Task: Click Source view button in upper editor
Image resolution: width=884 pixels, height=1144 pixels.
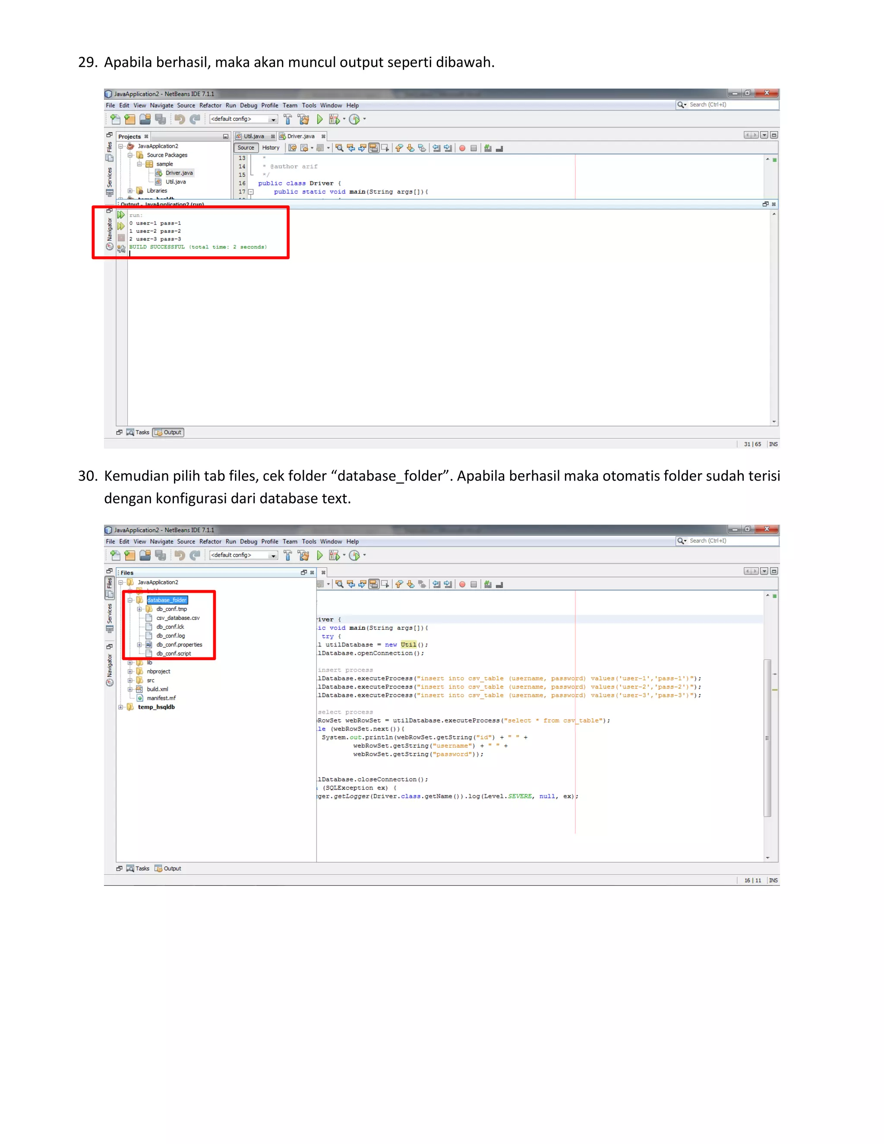Action: coord(246,148)
